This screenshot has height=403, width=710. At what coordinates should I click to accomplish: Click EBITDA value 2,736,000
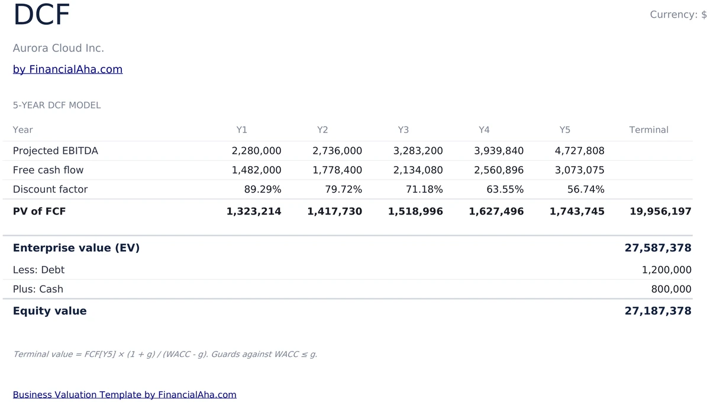(337, 151)
